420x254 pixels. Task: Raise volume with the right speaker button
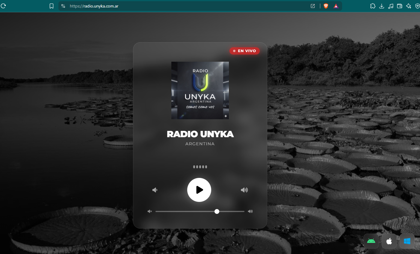click(244, 190)
